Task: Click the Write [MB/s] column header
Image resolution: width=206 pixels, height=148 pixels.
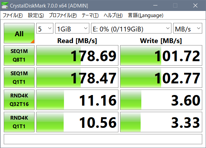Action: tap(161, 41)
